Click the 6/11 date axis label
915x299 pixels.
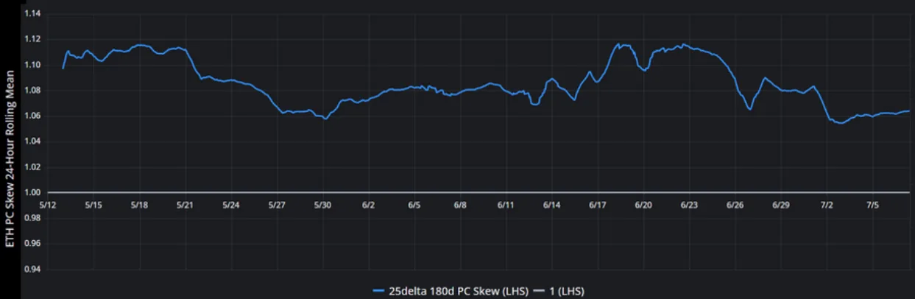(x=506, y=205)
